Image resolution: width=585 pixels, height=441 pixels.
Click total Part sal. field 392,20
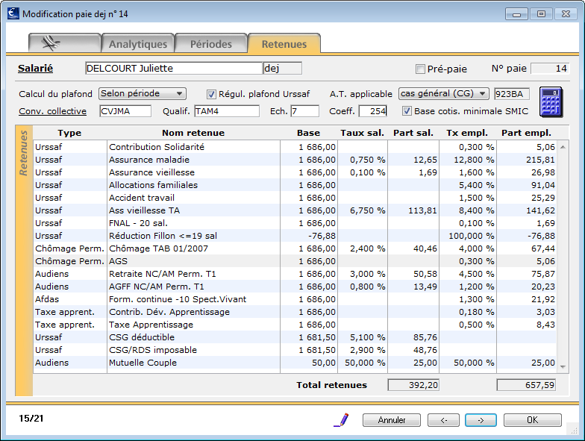pos(413,385)
